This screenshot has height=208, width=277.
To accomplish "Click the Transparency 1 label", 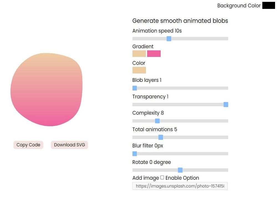I will click(150, 97).
